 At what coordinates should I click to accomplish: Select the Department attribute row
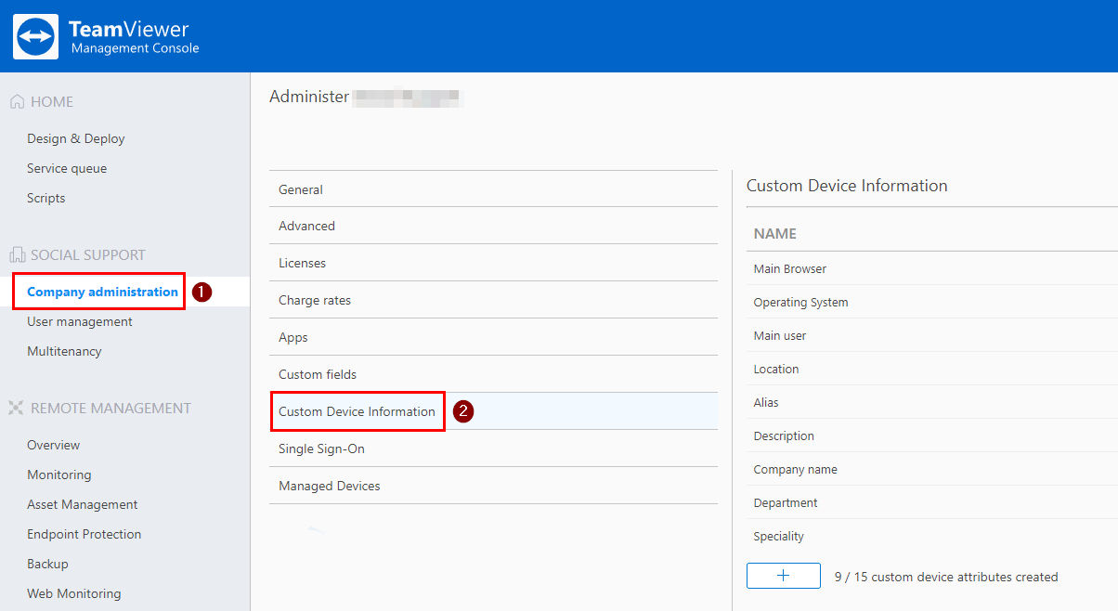932,502
